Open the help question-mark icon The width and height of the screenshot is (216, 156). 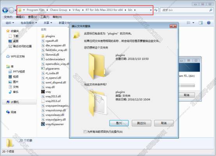[209, 23]
